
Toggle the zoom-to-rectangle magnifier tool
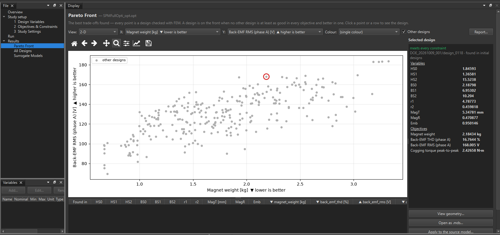pyautogui.click(x=116, y=43)
